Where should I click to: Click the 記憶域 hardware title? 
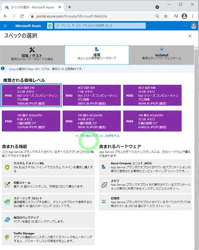tap(115, 198)
